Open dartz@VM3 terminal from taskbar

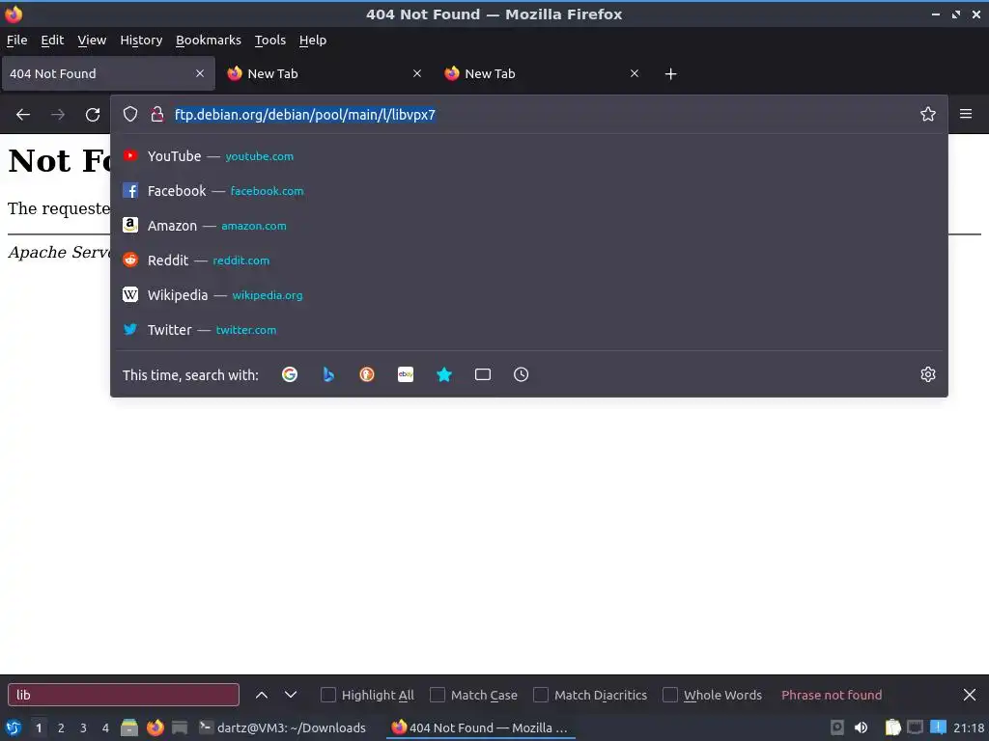click(x=282, y=727)
